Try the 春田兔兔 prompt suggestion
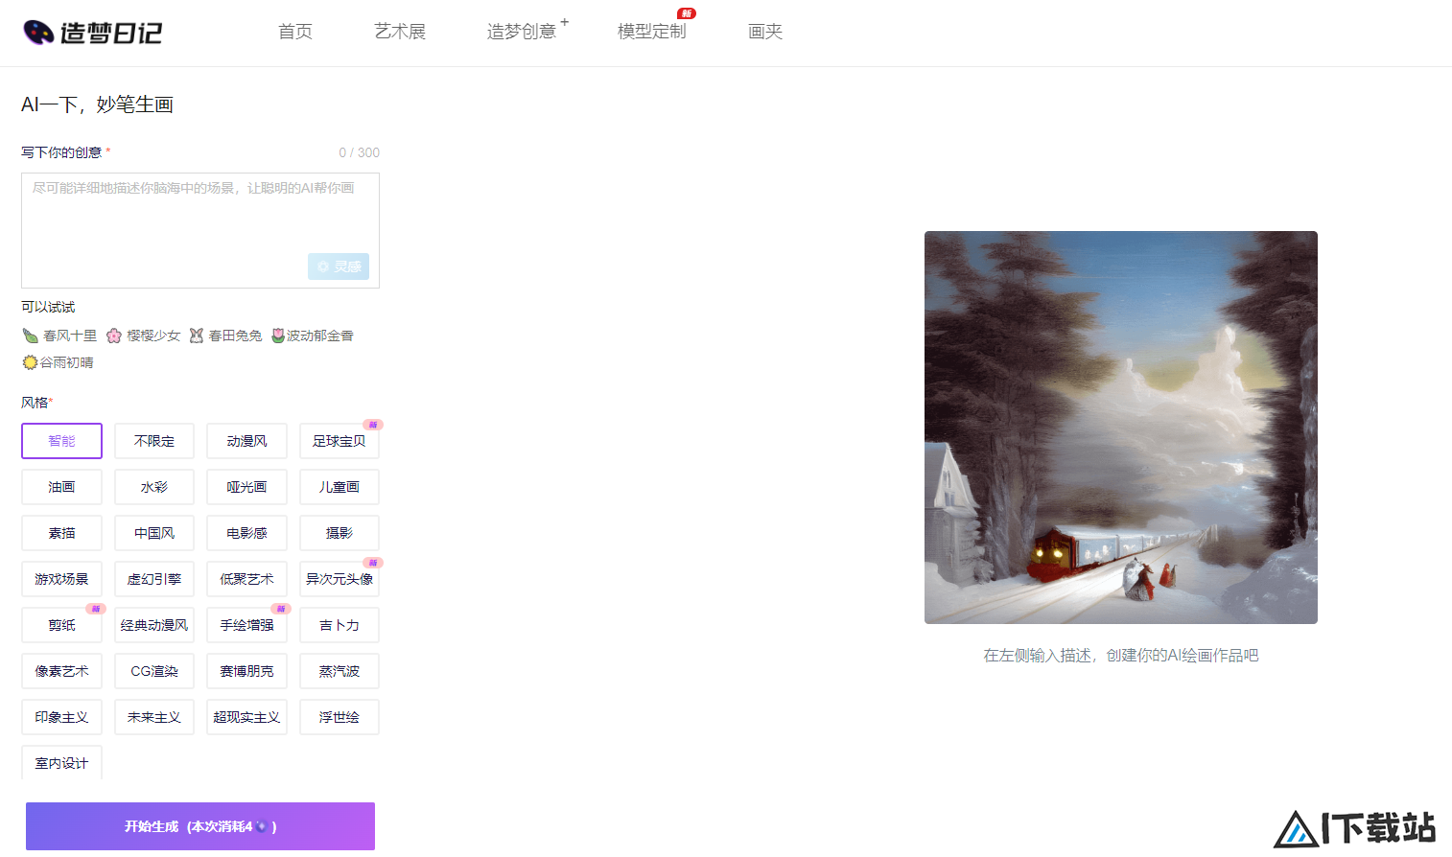 point(225,336)
